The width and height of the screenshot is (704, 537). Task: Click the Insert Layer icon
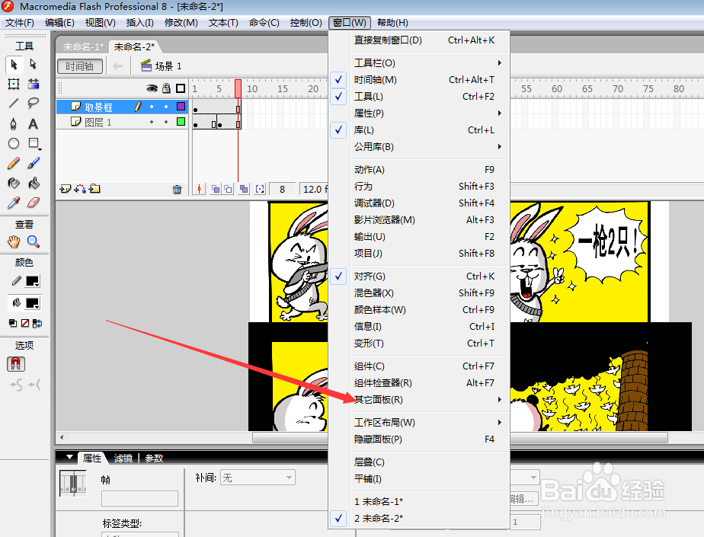tap(65, 189)
